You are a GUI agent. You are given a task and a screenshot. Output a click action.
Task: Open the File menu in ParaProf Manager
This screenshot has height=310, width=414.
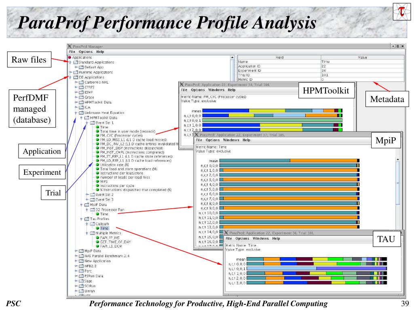[72, 52]
